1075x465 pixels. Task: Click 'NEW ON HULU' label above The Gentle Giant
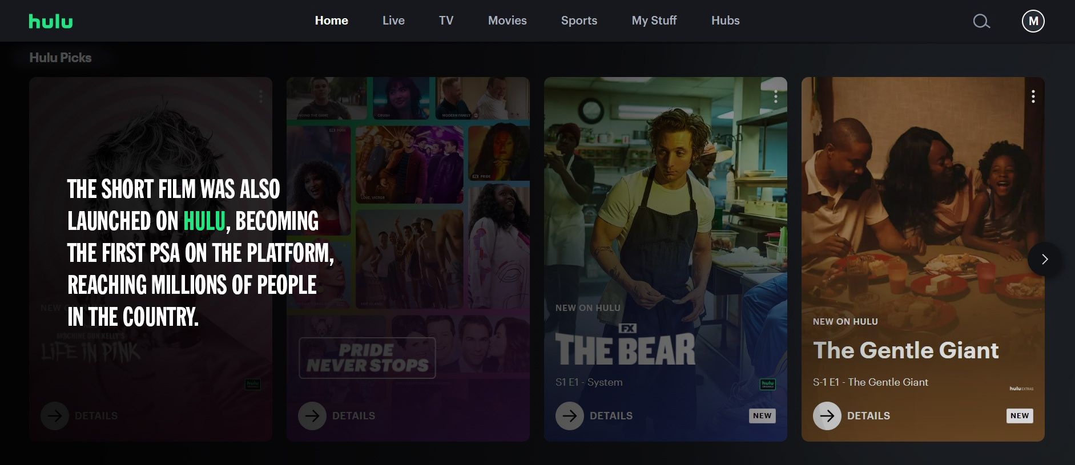pos(845,322)
